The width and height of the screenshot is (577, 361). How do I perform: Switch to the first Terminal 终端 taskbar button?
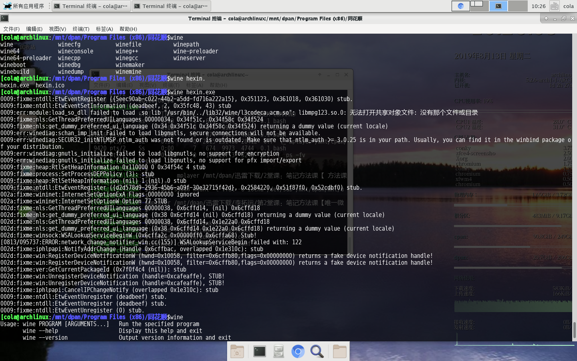(91, 6)
